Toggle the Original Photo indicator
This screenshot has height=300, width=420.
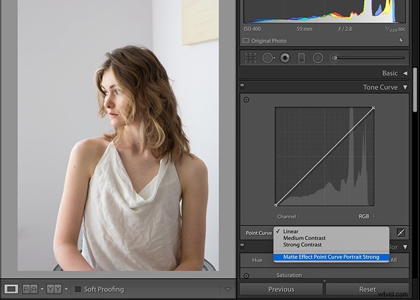[245, 40]
